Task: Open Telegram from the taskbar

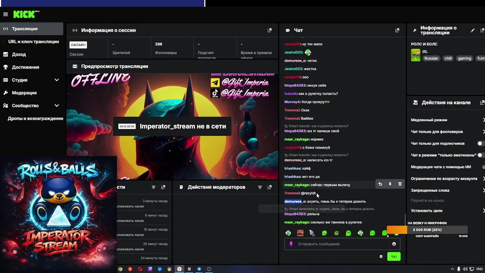Action: (x=199, y=269)
